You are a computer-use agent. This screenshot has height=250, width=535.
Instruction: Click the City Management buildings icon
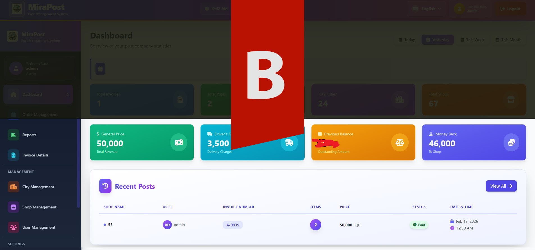[x=13, y=187]
